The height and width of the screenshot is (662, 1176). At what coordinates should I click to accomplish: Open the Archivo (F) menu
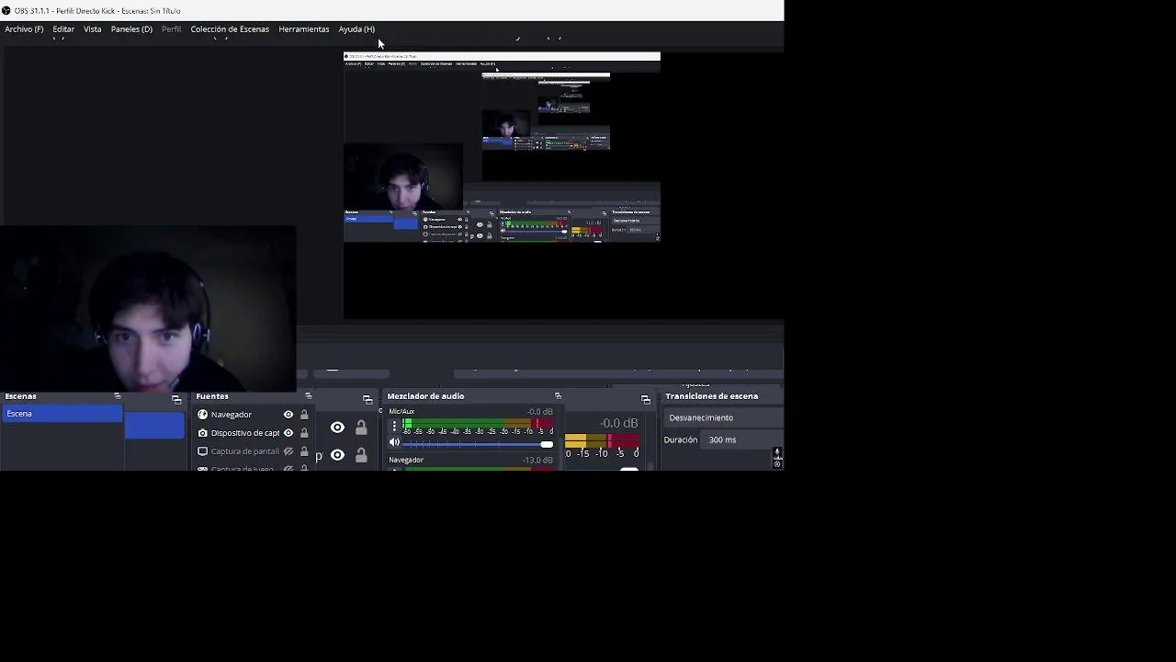coord(24,29)
